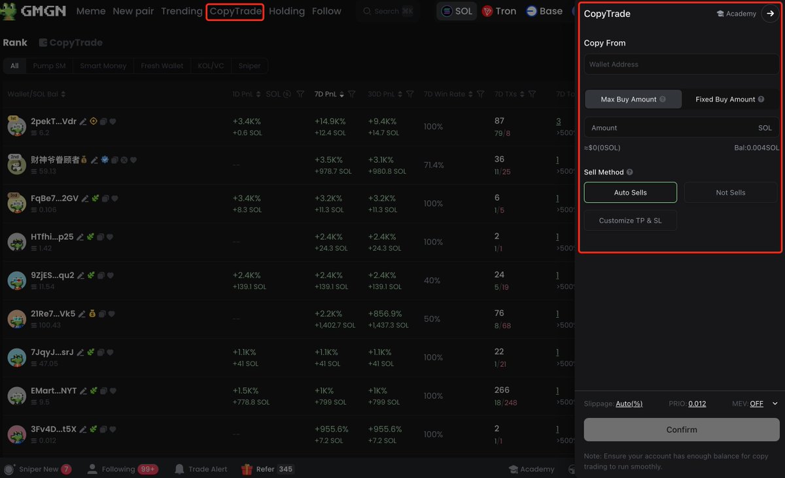The height and width of the screenshot is (478, 785).
Task: Filter by Fresh Wallet
Action: click(x=162, y=65)
